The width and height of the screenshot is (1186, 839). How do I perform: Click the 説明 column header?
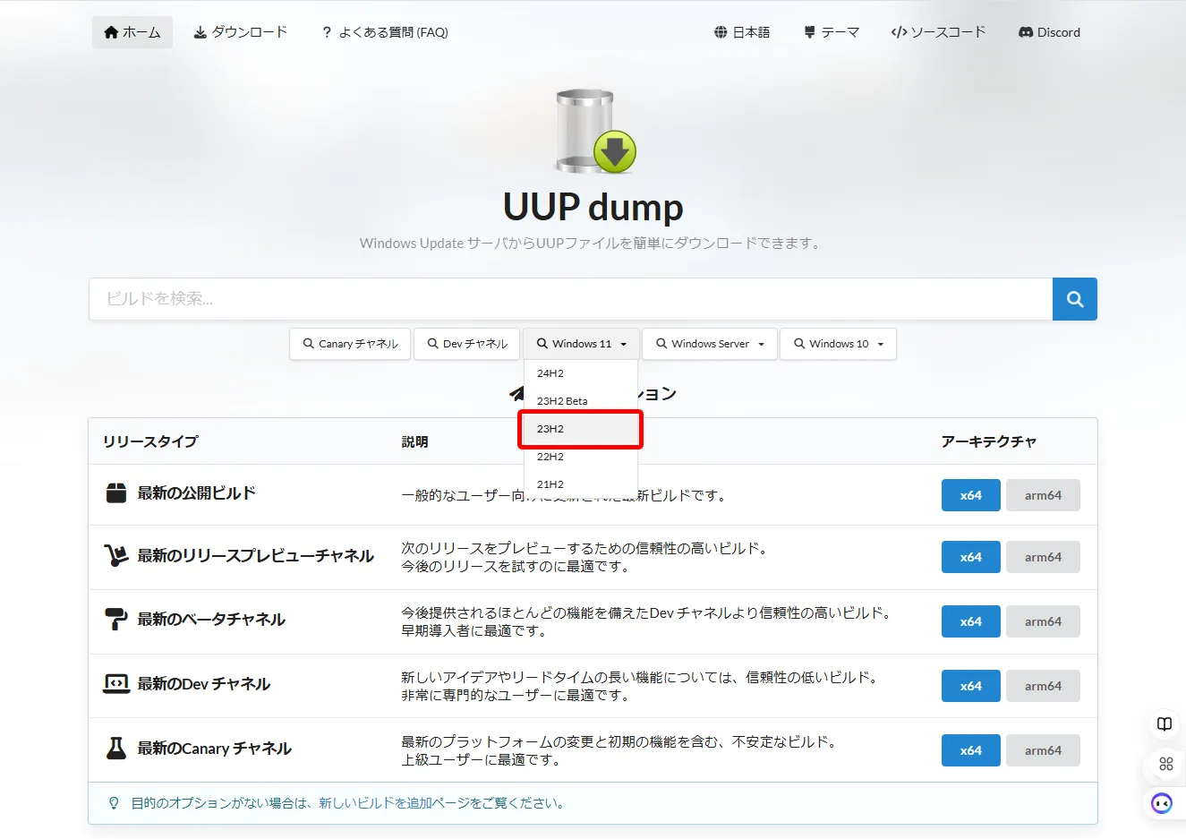point(415,441)
